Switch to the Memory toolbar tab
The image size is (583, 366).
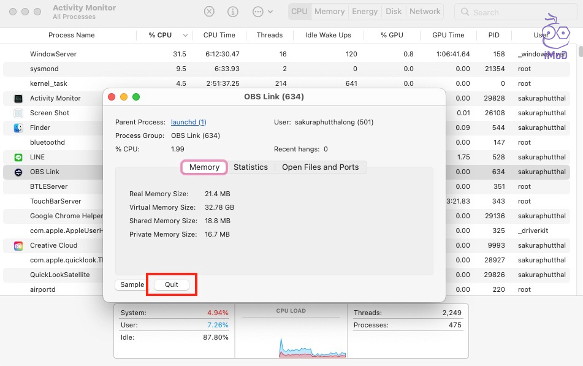click(329, 12)
